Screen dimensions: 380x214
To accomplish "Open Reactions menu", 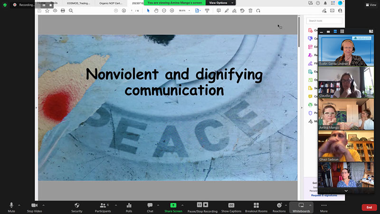I will coord(279,207).
